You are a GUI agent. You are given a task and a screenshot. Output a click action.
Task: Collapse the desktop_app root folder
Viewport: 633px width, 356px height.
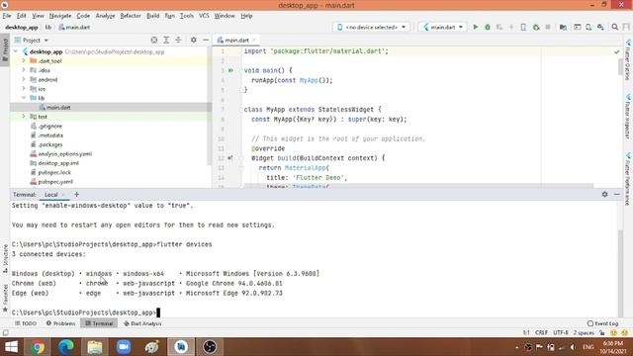click(x=16, y=51)
